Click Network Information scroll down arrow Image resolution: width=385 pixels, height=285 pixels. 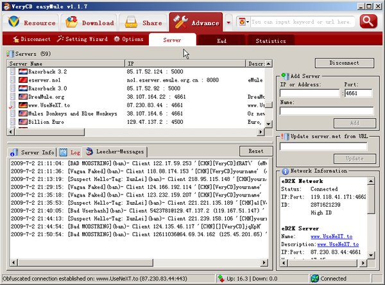point(371,255)
